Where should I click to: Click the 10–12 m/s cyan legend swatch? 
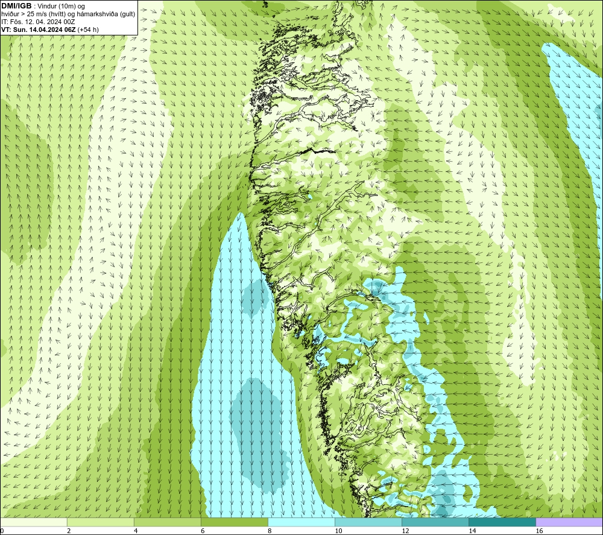click(368, 522)
